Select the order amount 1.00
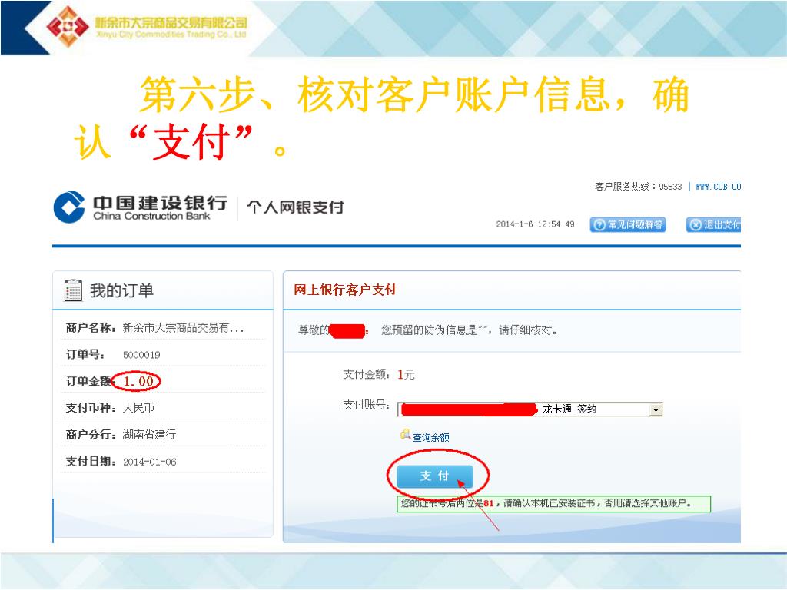Viewport: 787px width, 590px height. (138, 381)
